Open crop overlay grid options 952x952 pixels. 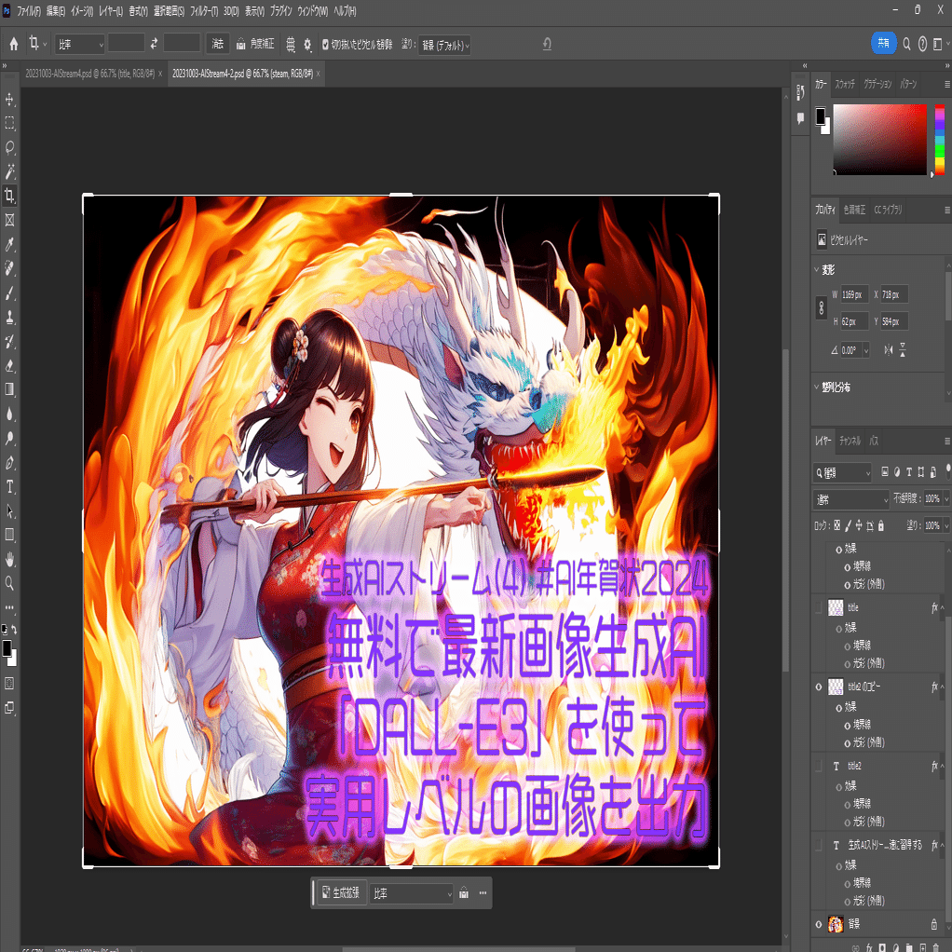coord(291,44)
